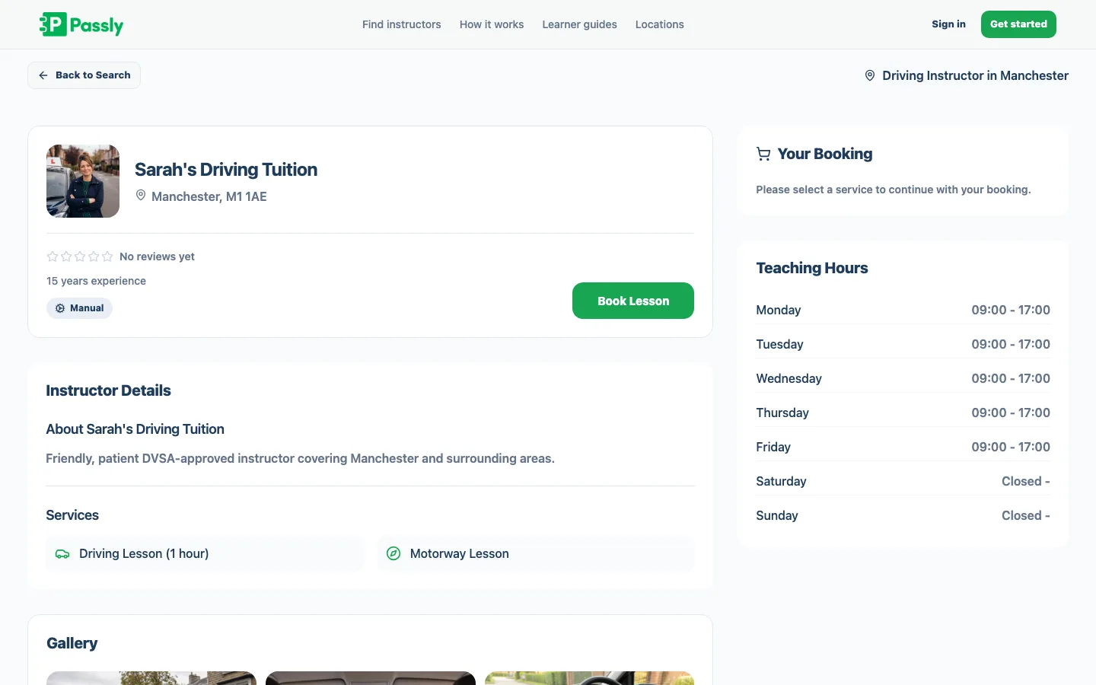Viewport: 1096px width, 685px height.
Task: Open the Locations nav link
Action: click(x=660, y=24)
